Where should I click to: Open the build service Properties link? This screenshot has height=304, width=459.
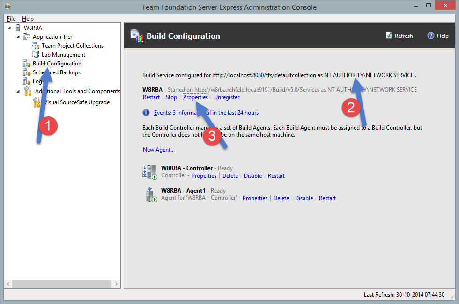point(195,97)
